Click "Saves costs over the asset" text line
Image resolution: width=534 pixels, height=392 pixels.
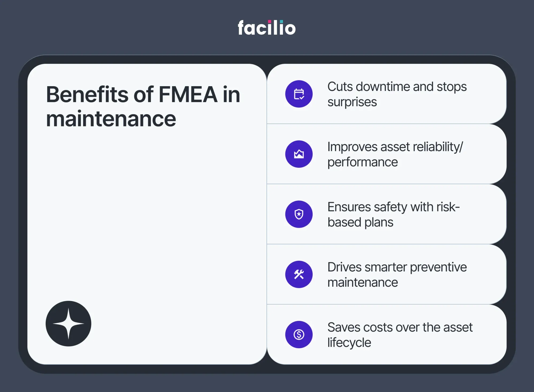pyautogui.click(x=400, y=327)
